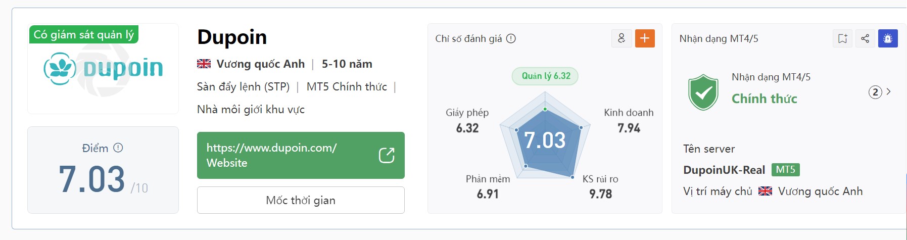The height and width of the screenshot is (240, 907).
Task: Click the Mốc thời gian button
Action: (x=301, y=200)
